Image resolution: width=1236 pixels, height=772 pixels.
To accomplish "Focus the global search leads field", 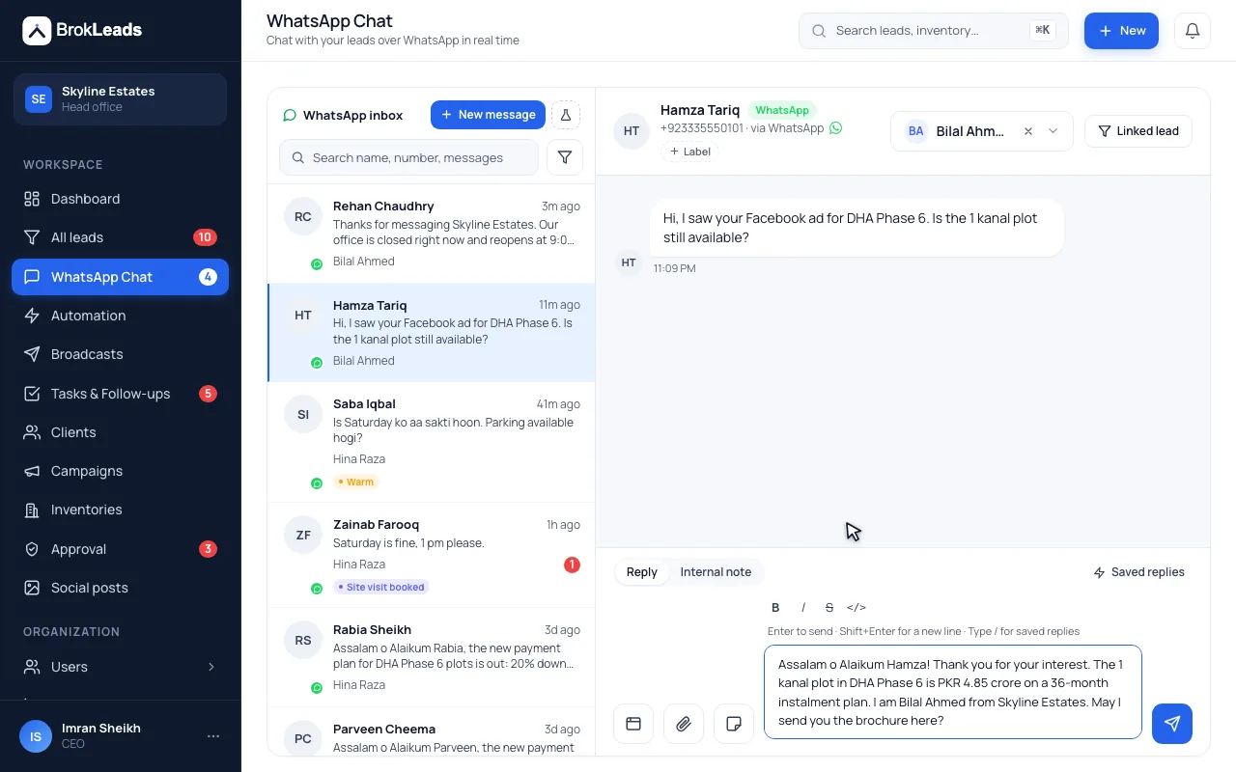I will 934,31.
